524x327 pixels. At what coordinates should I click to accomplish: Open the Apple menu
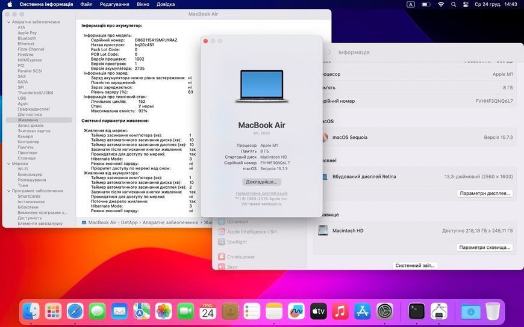[10, 4]
